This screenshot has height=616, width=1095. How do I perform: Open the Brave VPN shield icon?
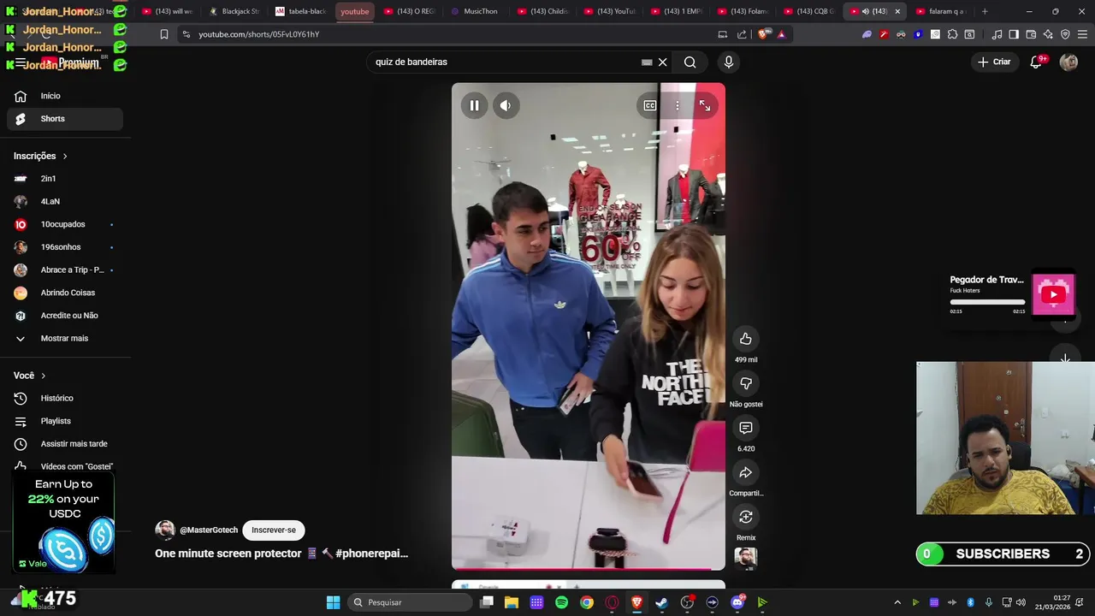(1065, 34)
